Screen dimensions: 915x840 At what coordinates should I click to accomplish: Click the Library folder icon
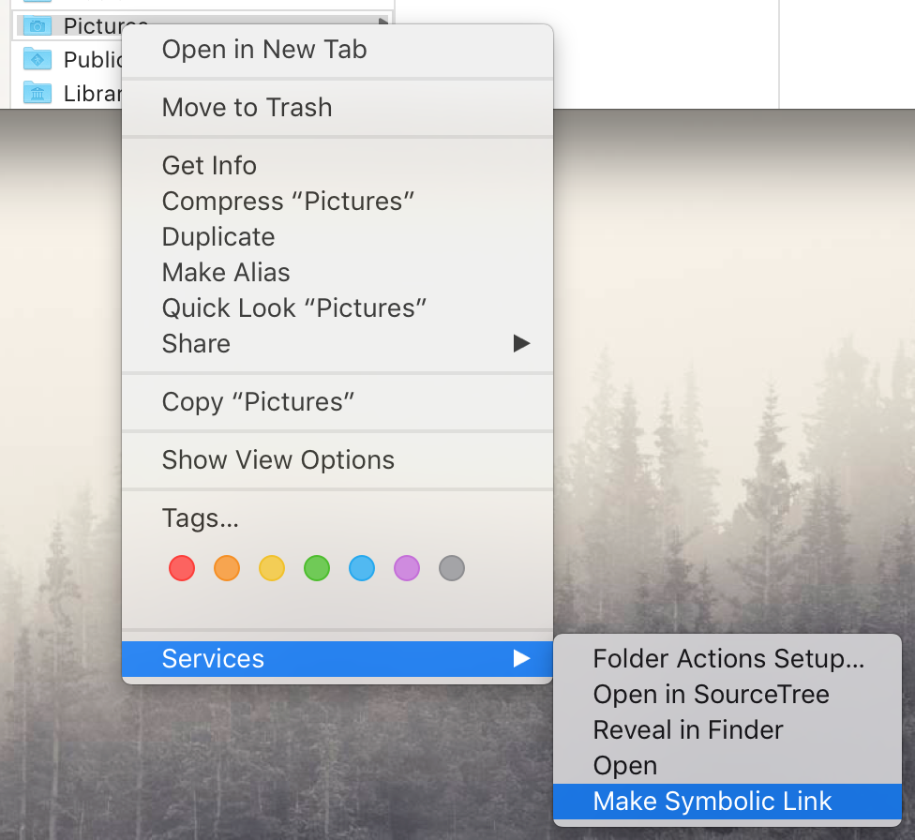pyautogui.click(x=37, y=94)
